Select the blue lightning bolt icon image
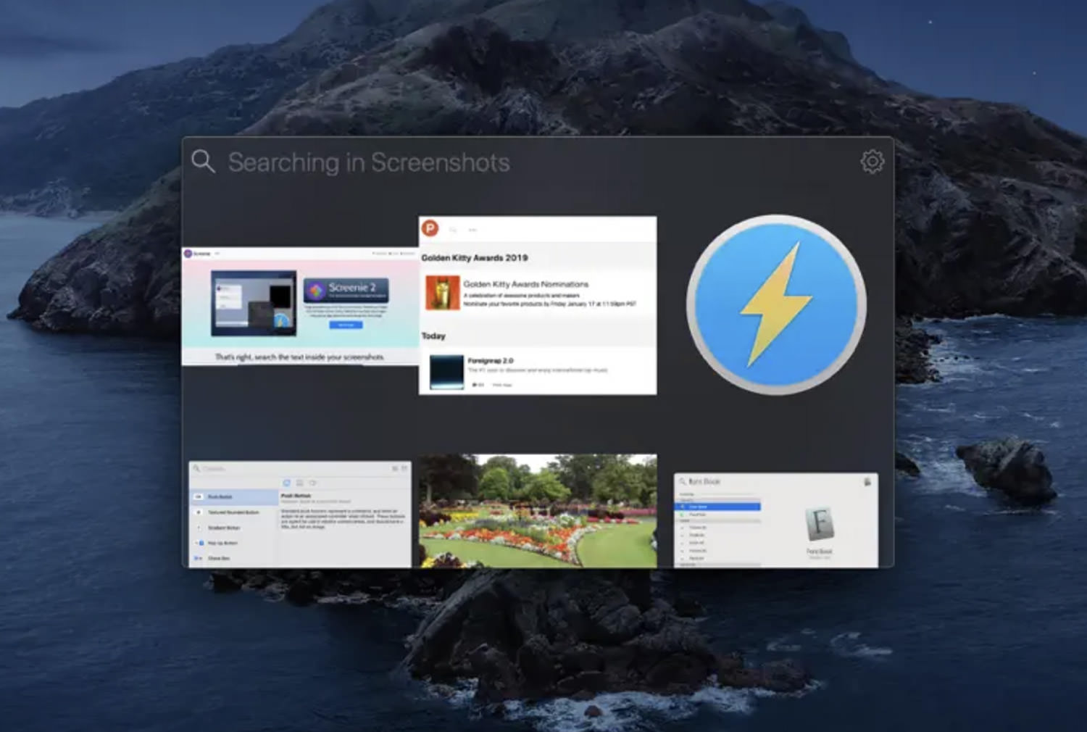The width and height of the screenshot is (1087, 732). [x=776, y=304]
